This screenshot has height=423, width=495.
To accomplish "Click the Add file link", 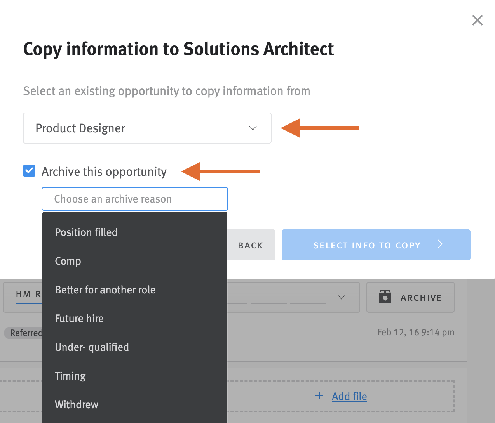I will point(349,396).
